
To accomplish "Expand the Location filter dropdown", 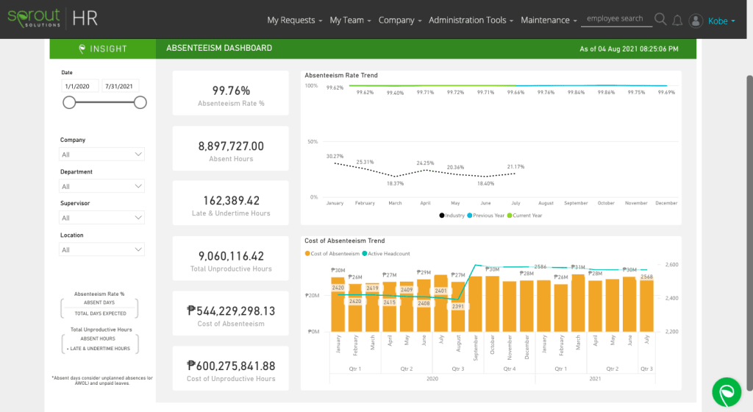I will pos(102,250).
